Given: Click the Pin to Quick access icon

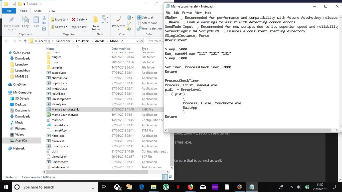Looking at the screenshot, I should point(12,20).
